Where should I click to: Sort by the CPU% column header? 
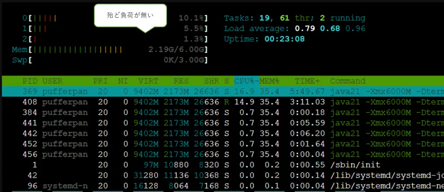[245, 81]
